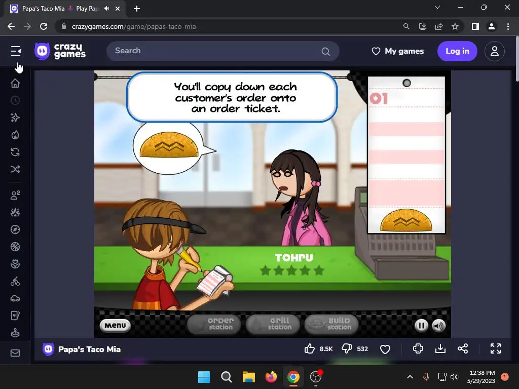This screenshot has width=519, height=389.
Task: Mute the in-game sound speaker button
Action: 439,326
